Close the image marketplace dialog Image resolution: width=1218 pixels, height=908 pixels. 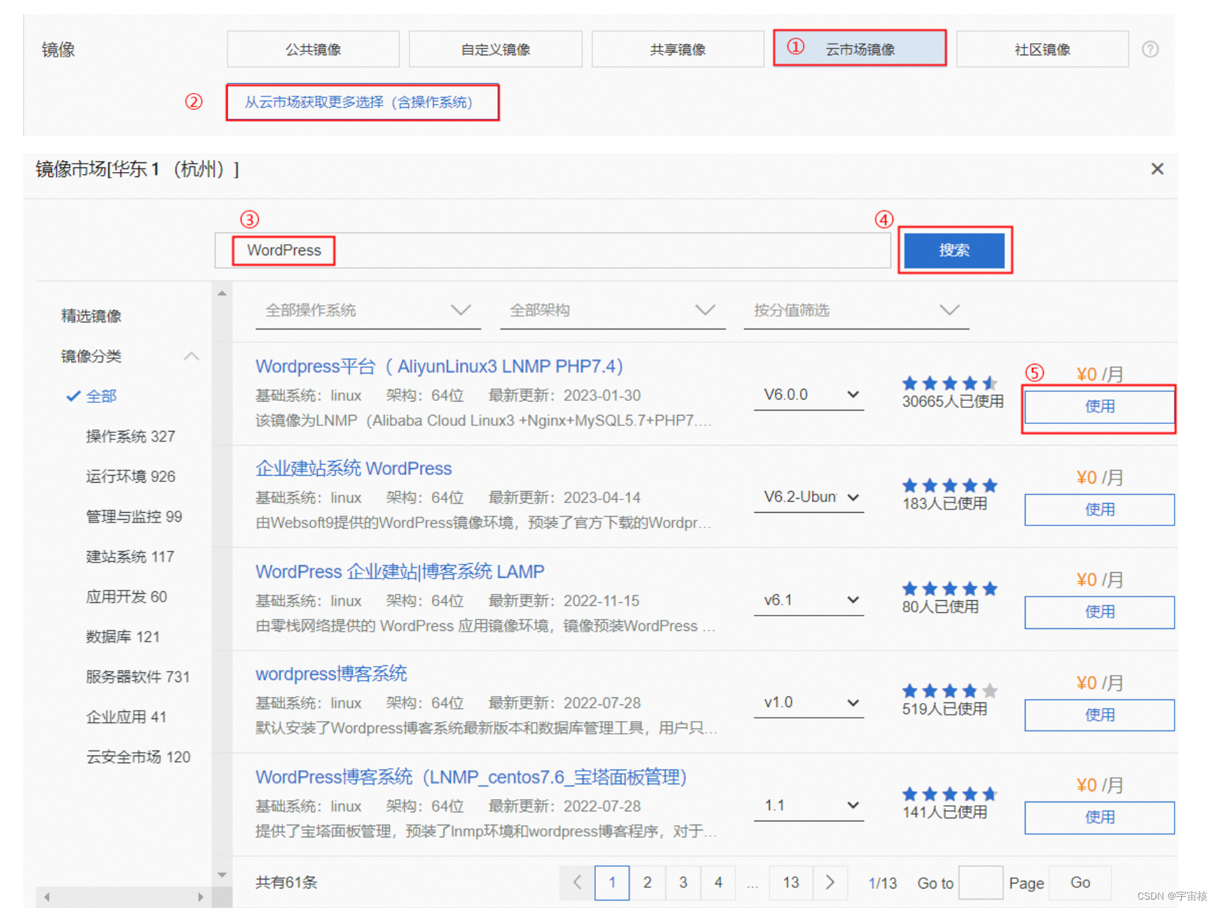[1157, 169]
